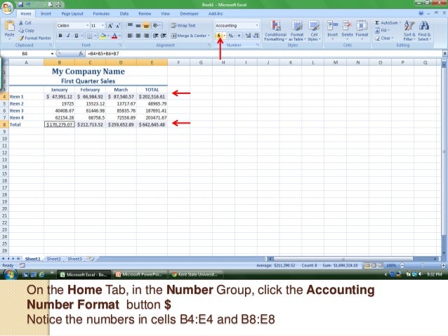448x336 pixels.
Task: Open the Fill options
Action: (381, 30)
